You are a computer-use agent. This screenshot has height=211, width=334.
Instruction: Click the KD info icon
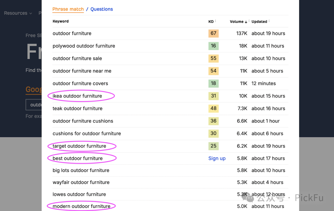[x=216, y=21]
